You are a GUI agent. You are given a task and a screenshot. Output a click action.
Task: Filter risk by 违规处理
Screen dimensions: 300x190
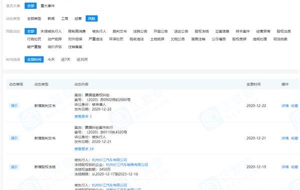coord(259,39)
